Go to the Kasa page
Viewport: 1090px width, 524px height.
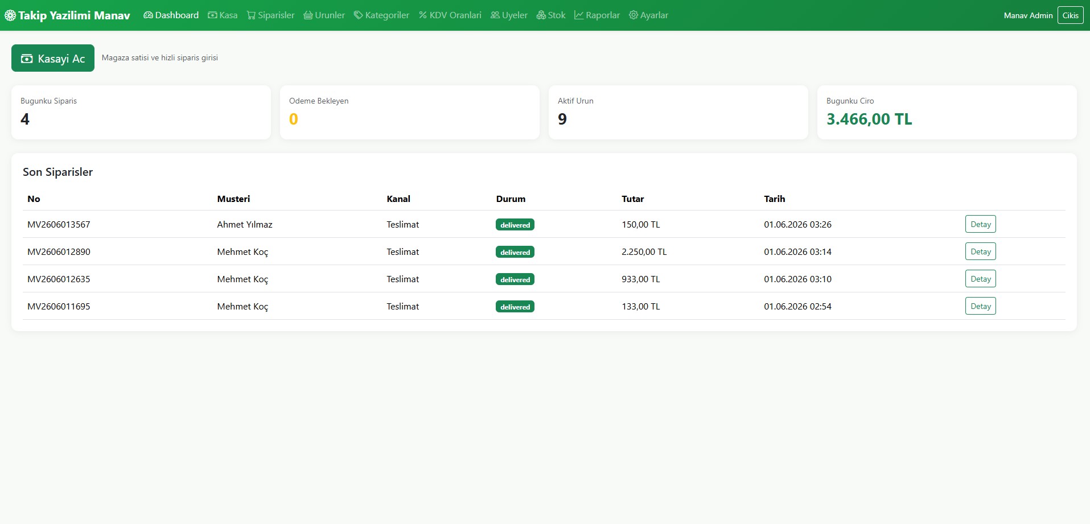pyautogui.click(x=223, y=15)
